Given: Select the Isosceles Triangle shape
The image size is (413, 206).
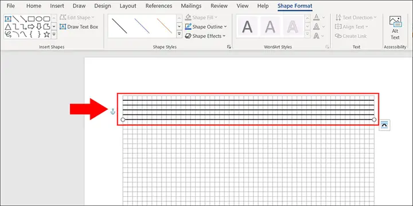Looking at the screenshot, I should click(8, 26).
